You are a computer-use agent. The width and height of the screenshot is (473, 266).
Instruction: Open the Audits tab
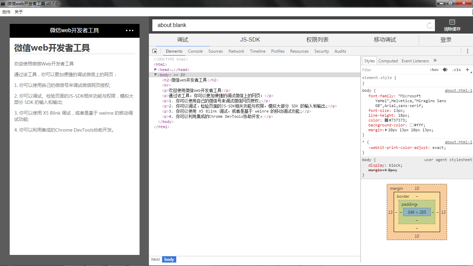coord(340,51)
